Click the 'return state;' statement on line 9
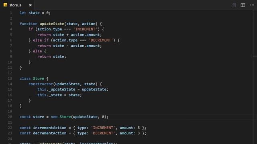The width and height of the screenshot is (257, 144). pos(52,57)
